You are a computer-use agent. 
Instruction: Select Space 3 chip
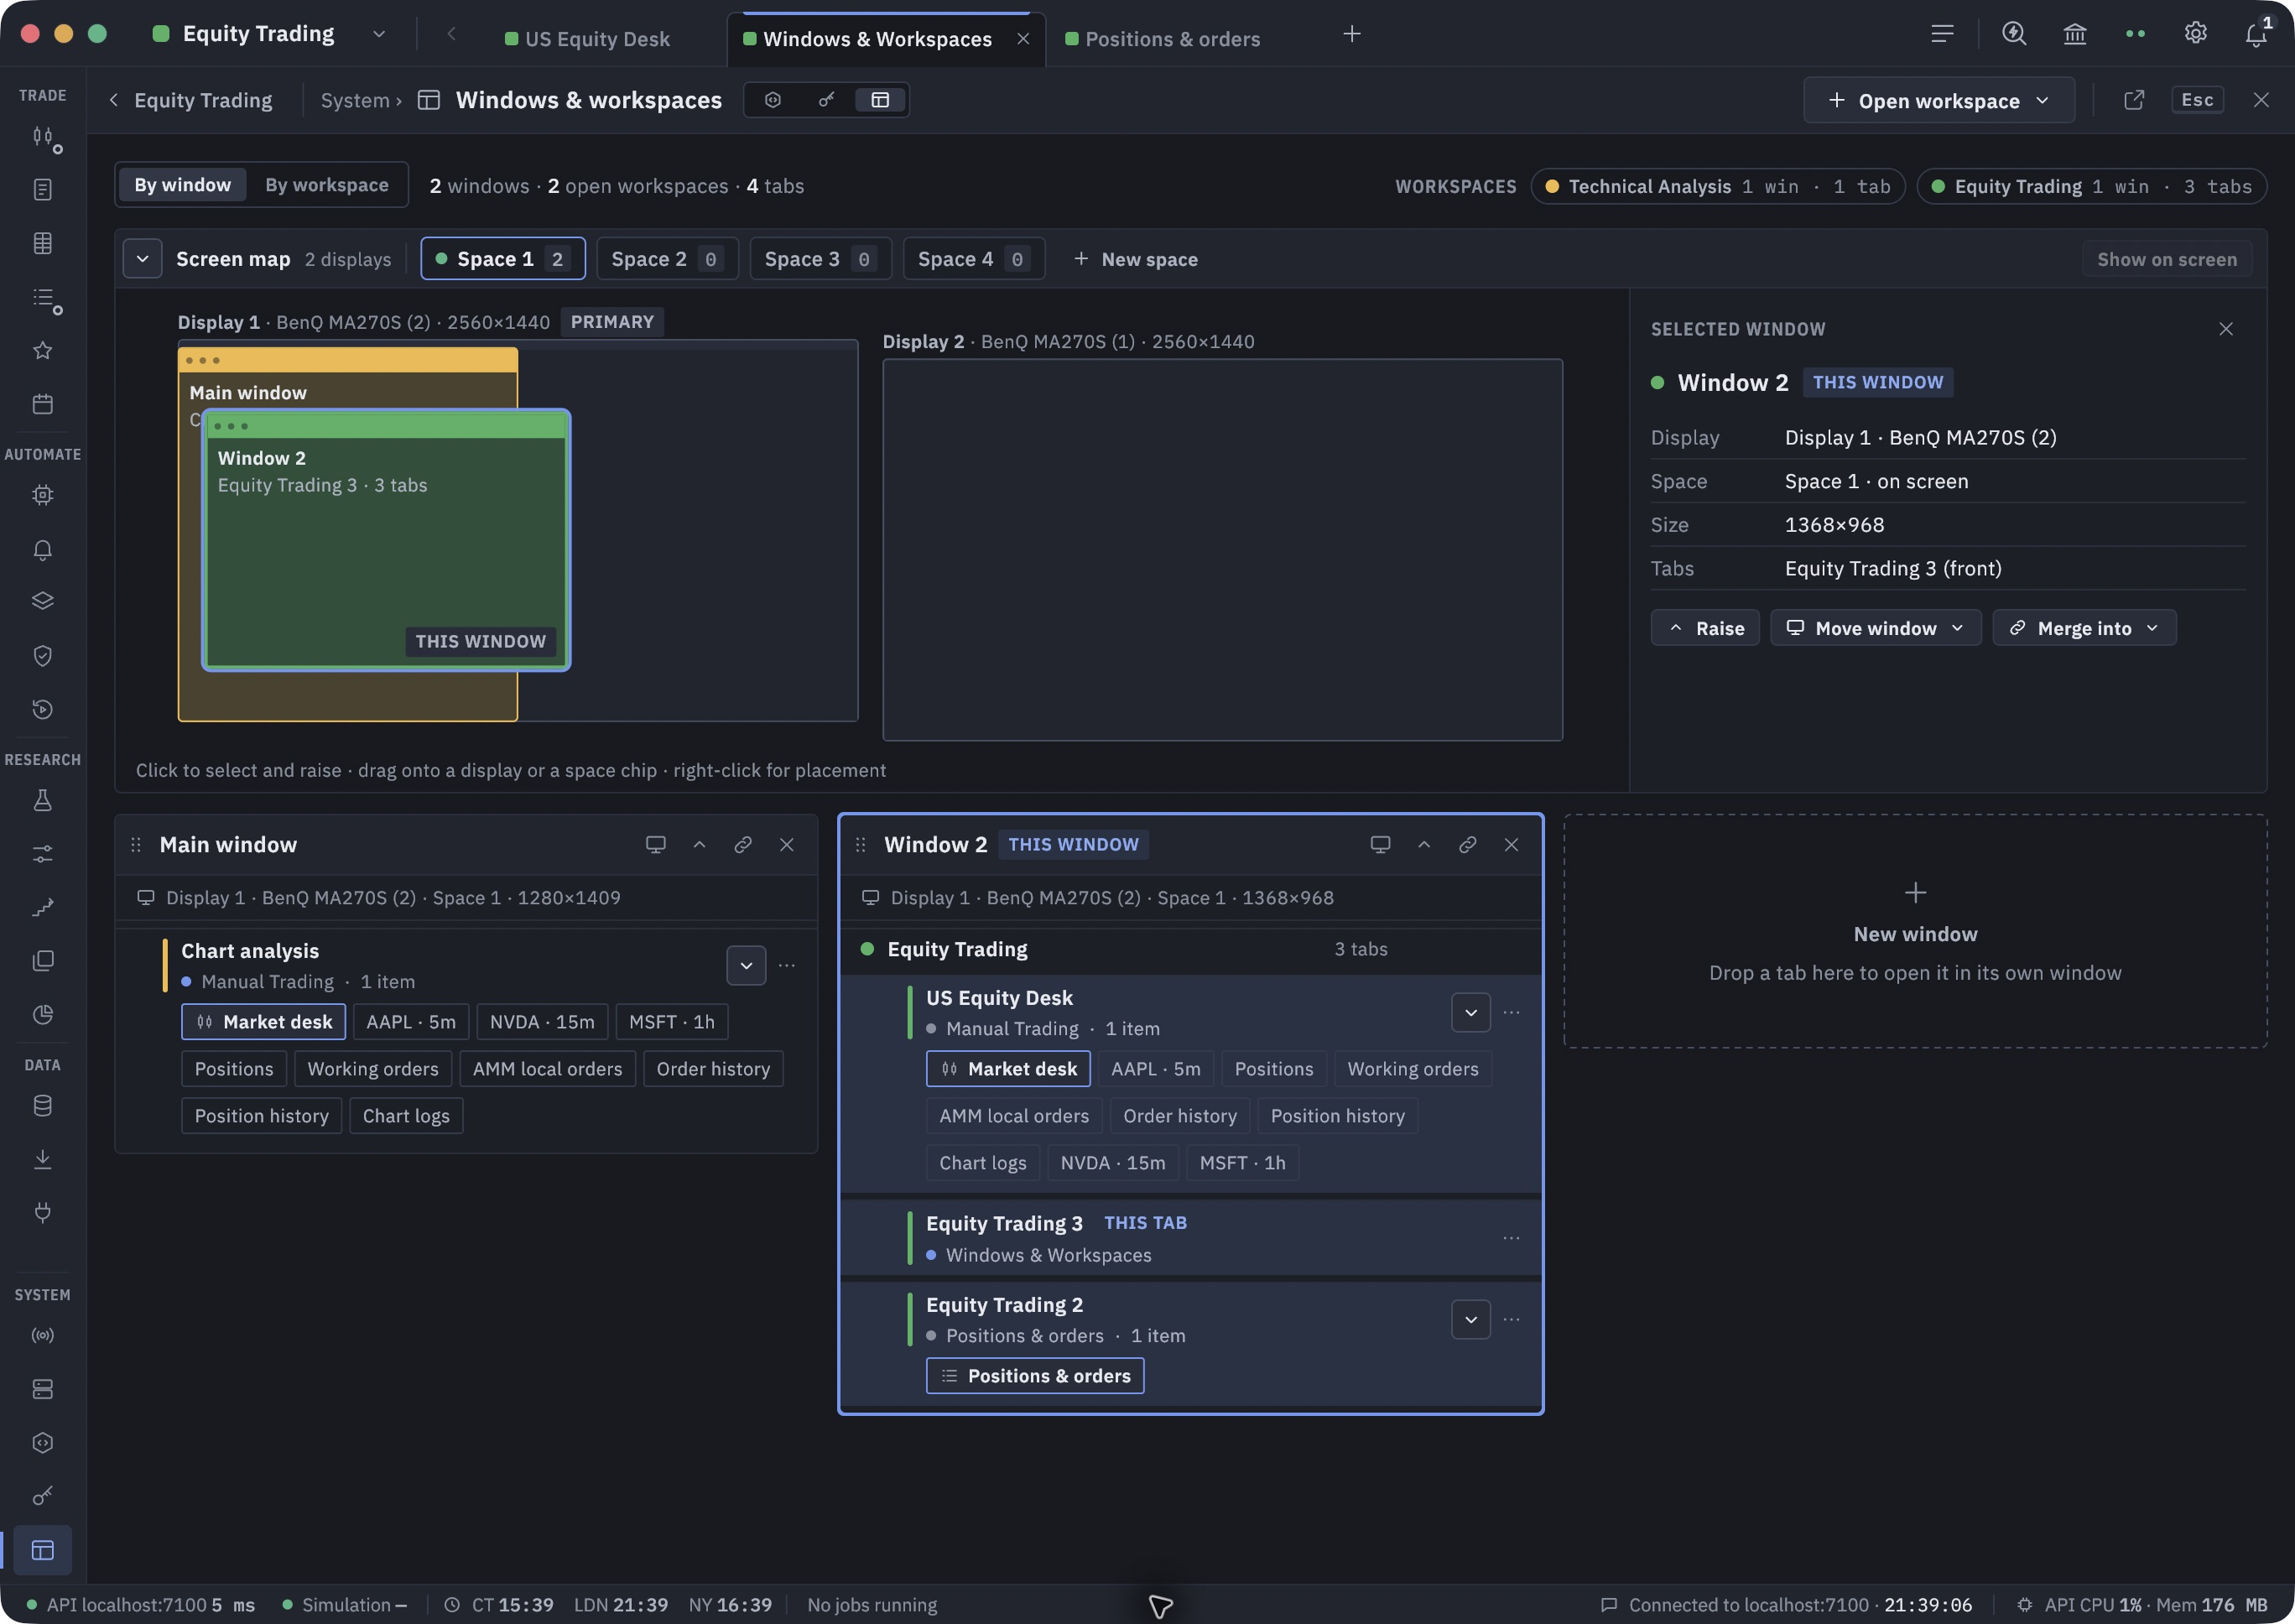[820, 259]
